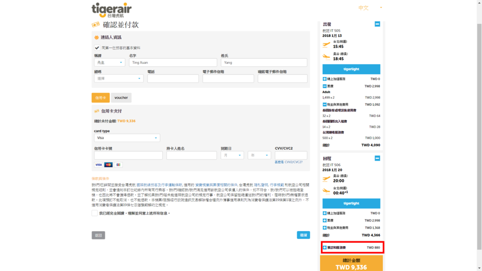Expand the 票價 row in the 回程 section
Screen dimensions: 482x271
click(x=325, y=221)
